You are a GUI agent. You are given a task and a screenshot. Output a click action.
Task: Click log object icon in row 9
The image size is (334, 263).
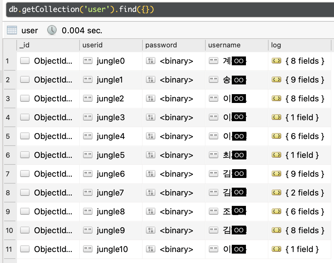point(276,212)
